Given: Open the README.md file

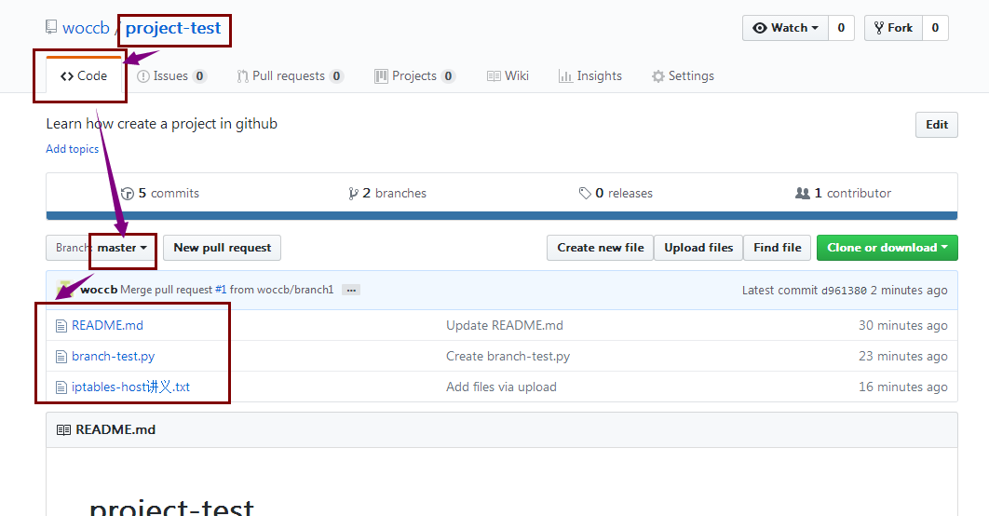Looking at the screenshot, I should point(107,325).
